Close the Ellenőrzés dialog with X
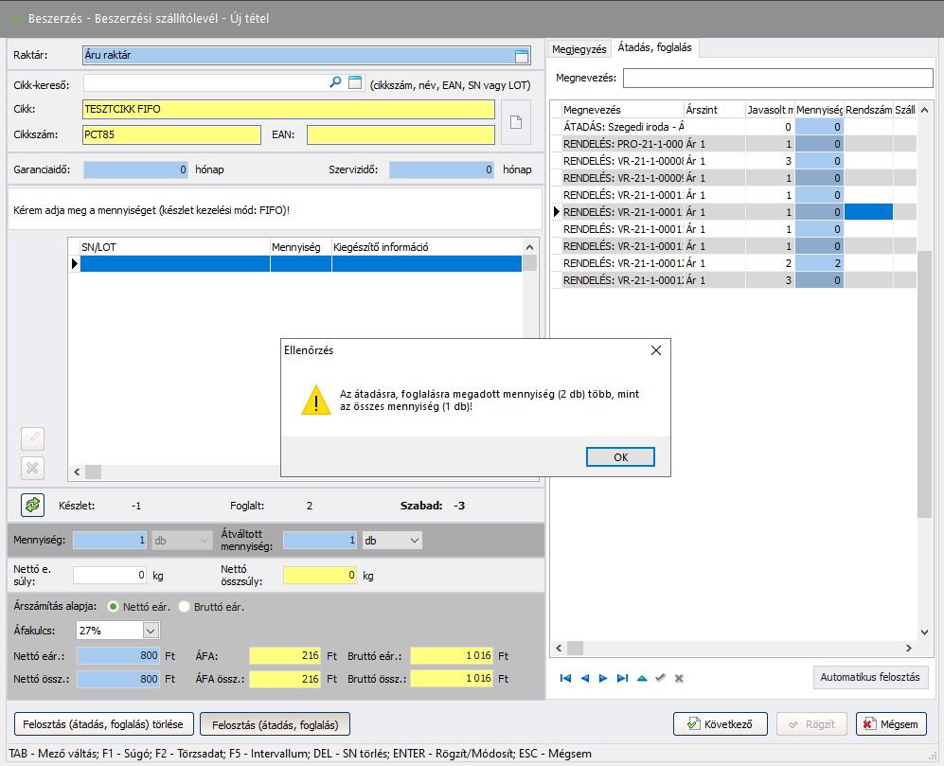 click(x=656, y=350)
